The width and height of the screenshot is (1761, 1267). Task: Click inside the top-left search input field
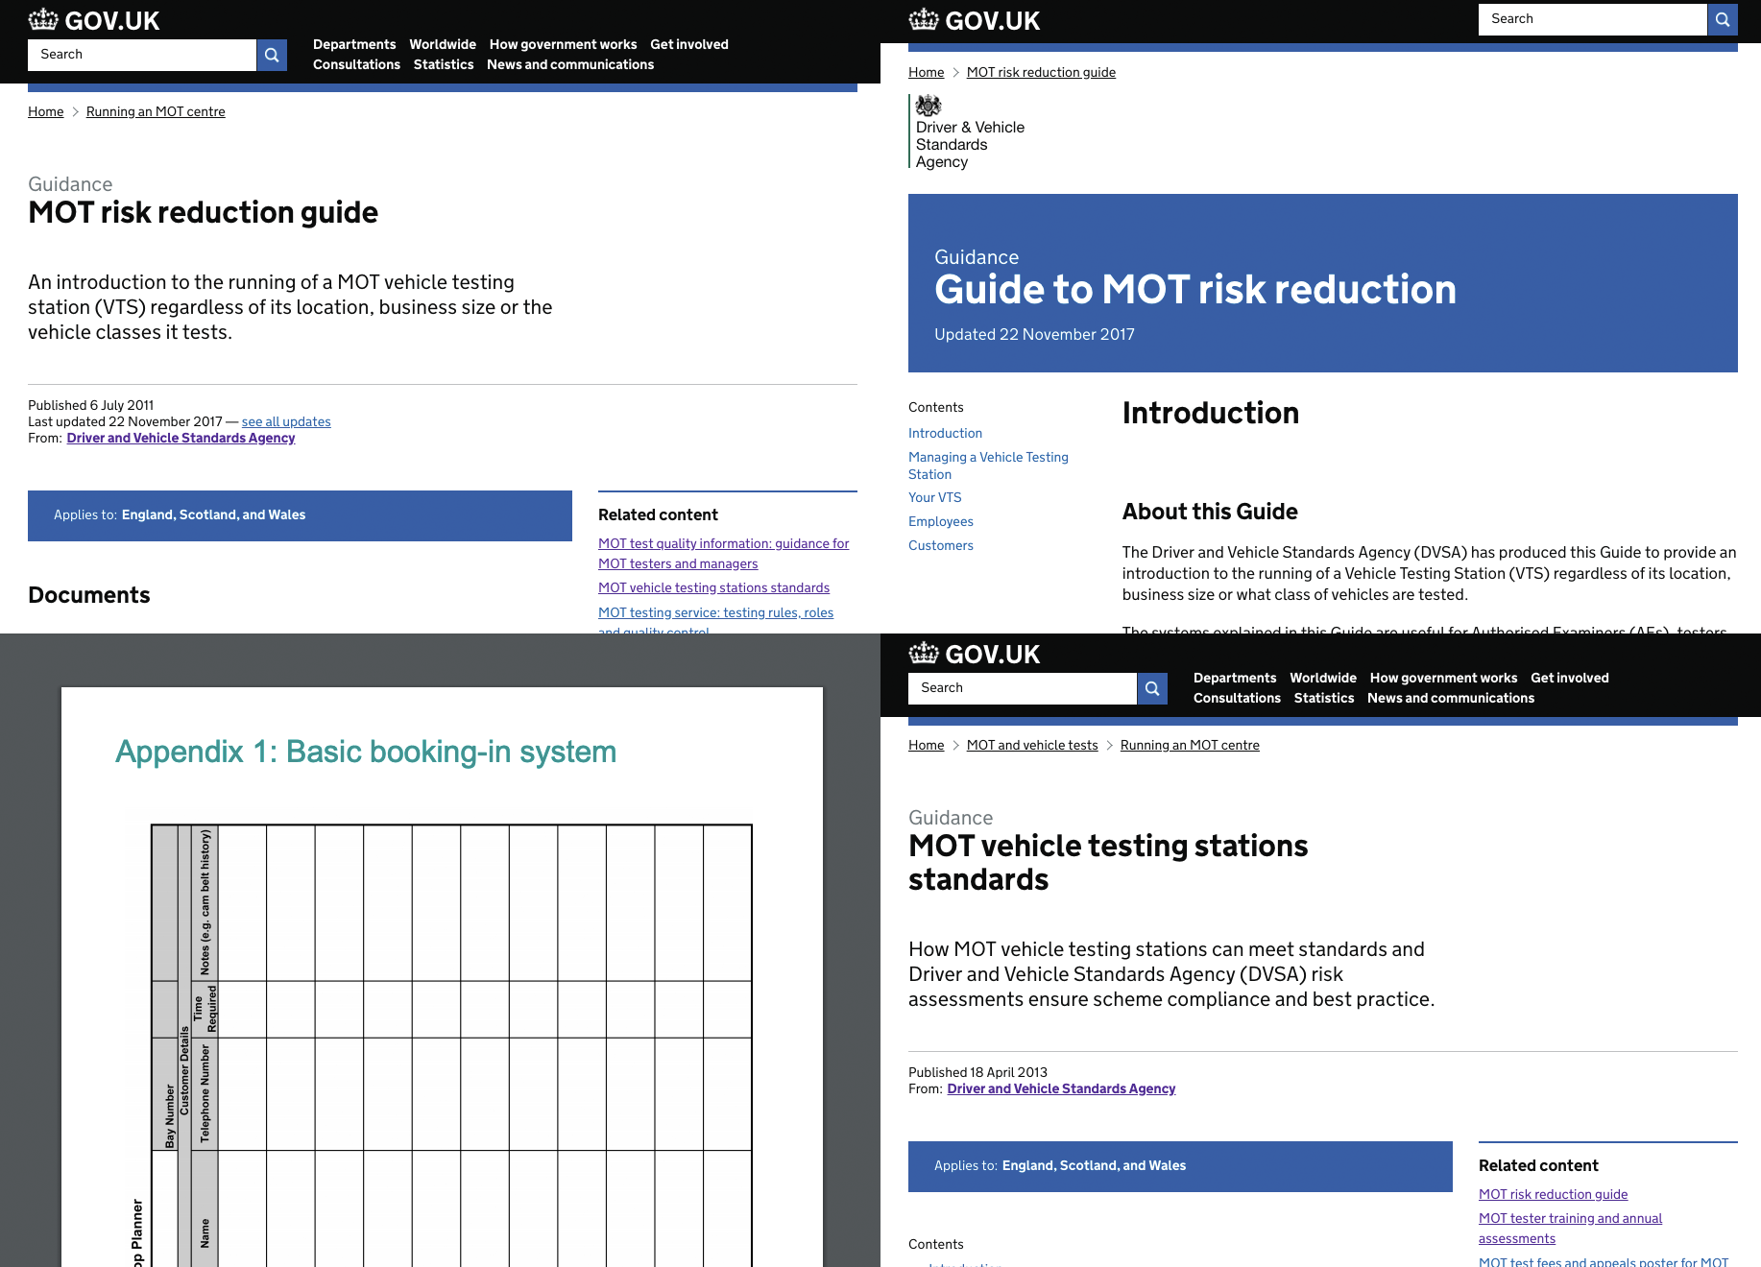142,55
